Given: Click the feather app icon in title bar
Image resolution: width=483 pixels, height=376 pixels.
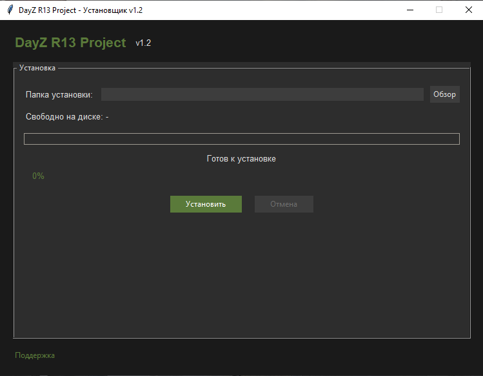Looking at the screenshot, I should coord(10,10).
